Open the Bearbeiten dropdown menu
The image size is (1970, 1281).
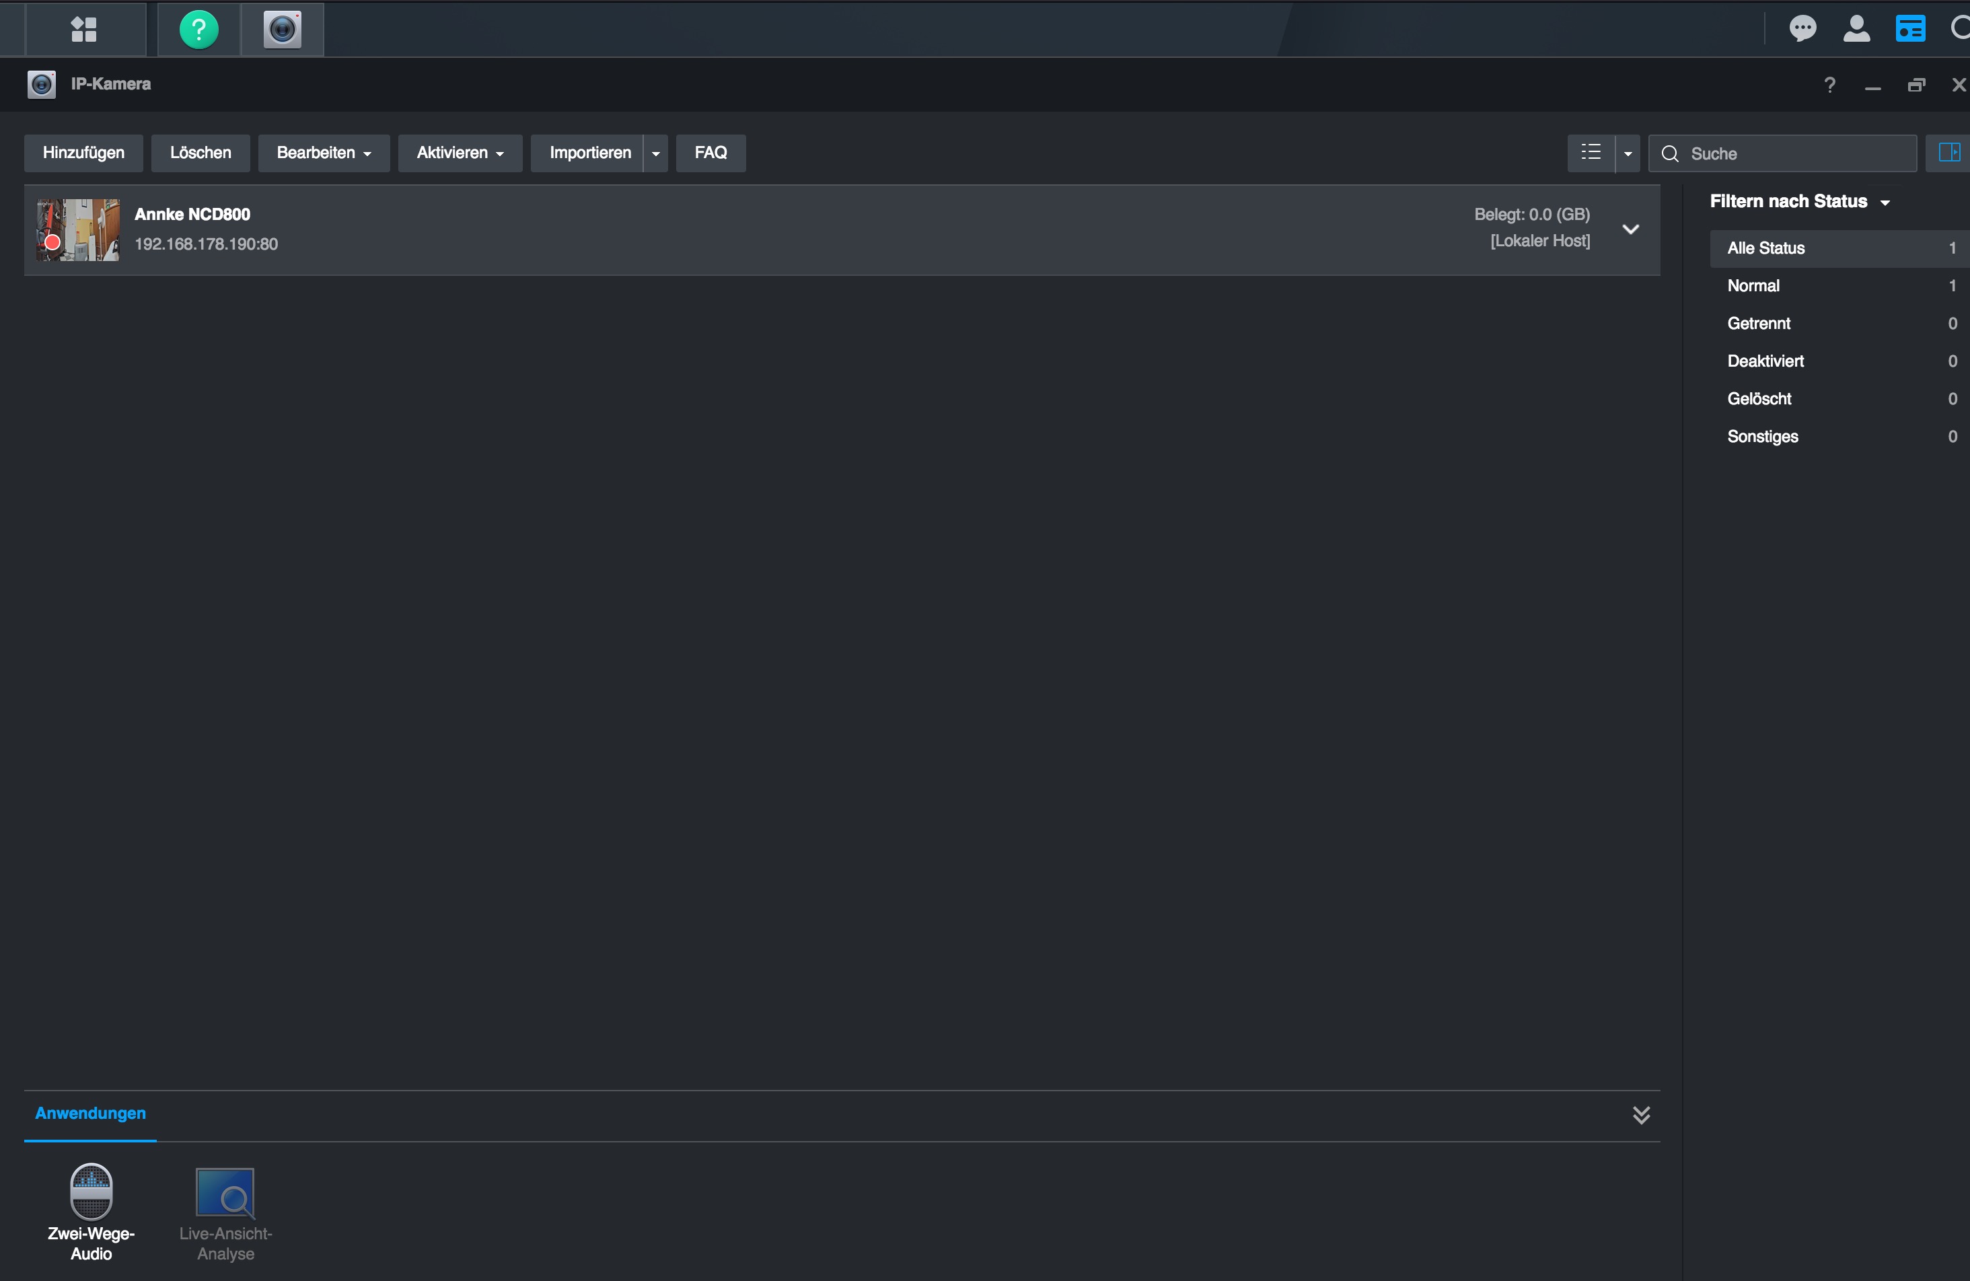pos(324,153)
